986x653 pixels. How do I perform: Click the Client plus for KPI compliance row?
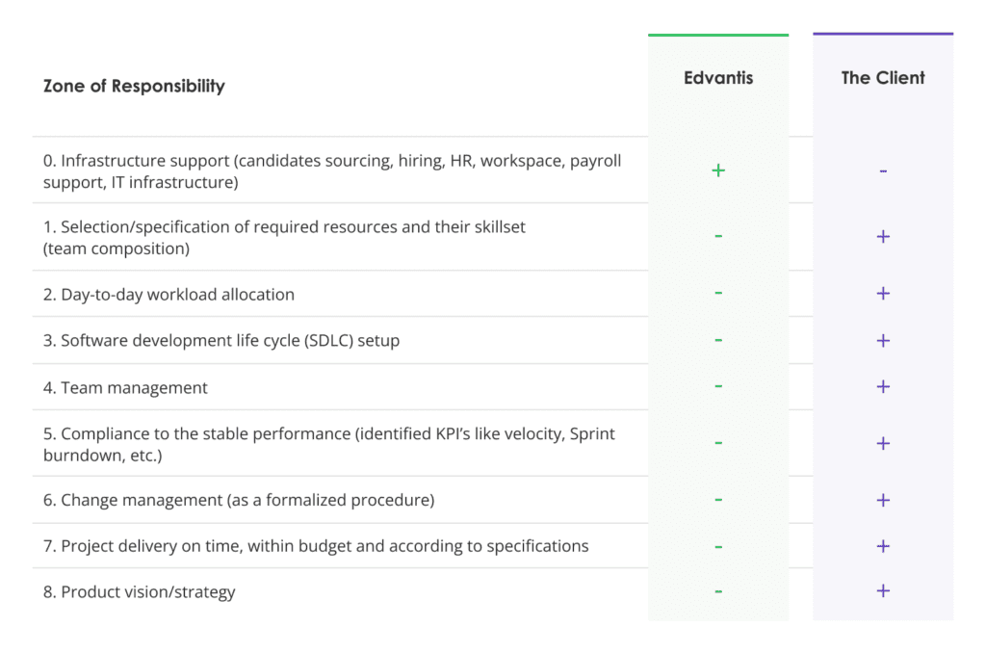coord(883,443)
